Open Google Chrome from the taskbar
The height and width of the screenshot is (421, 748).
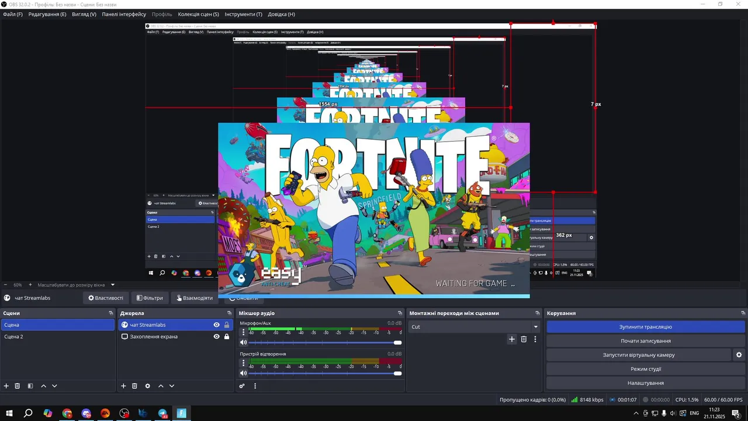[67, 413]
